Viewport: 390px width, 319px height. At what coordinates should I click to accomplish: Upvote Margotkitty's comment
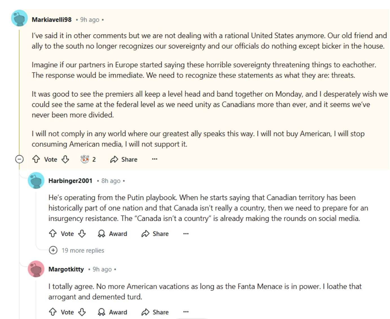[53, 312]
